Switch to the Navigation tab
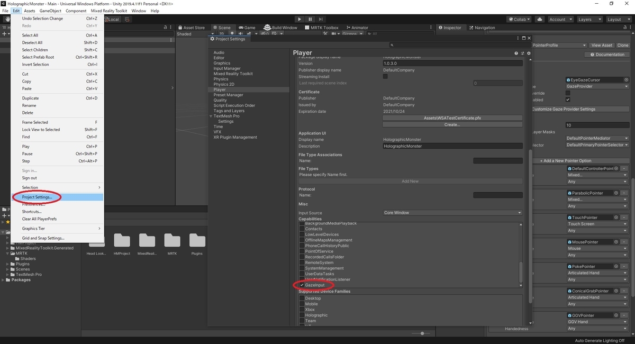This screenshot has width=635, height=344. pos(482,28)
